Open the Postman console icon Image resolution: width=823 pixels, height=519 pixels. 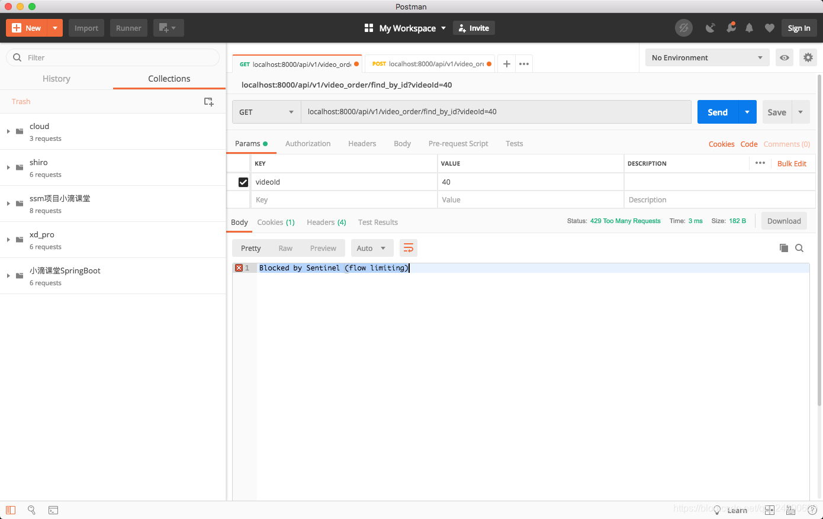point(53,510)
